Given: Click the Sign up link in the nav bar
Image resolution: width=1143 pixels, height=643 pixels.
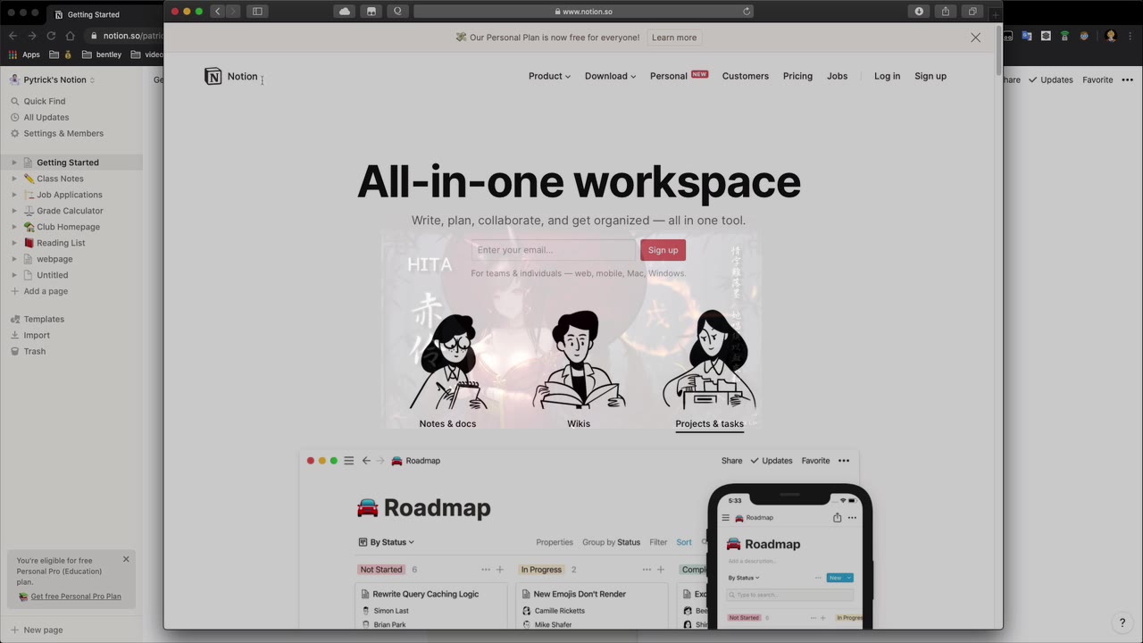Looking at the screenshot, I should [930, 76].
